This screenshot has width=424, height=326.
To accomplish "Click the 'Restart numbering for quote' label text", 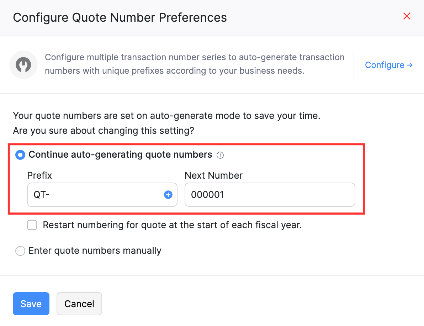I will click(172, 225).
